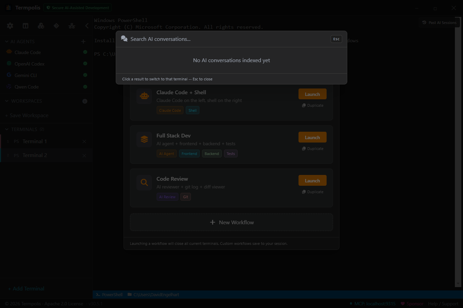Open the git diamond icon in sidebar toolbar
This screenshot has width=463, height=308.
56,26
